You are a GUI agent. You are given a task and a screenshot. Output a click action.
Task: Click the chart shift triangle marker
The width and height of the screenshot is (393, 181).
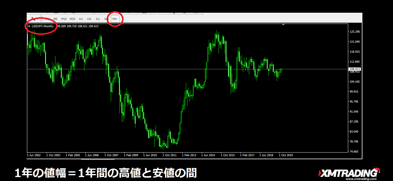click(x=283, y=25)
